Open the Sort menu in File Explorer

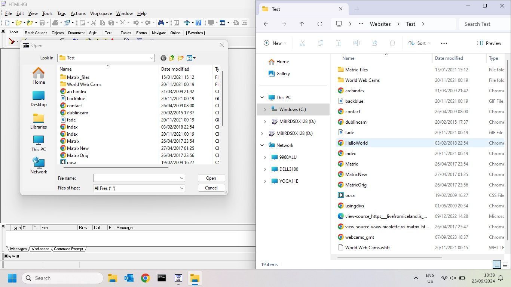pyautogui.click(x=419, y=43)
